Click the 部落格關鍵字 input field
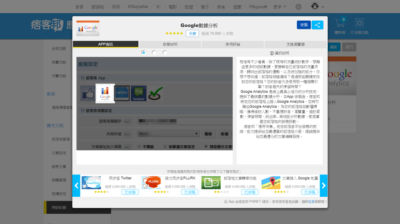 [x=186, y=121]
